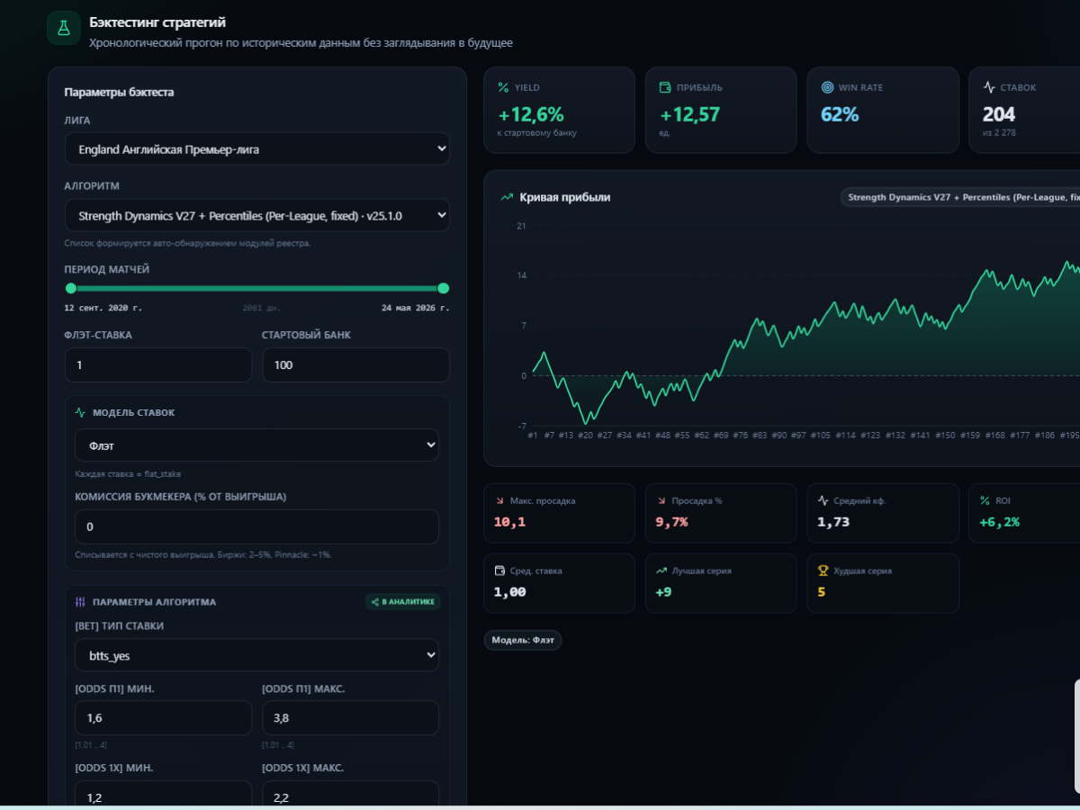
Task: Click the wallet icon on Прибыль card
Action: click(665, 87)
